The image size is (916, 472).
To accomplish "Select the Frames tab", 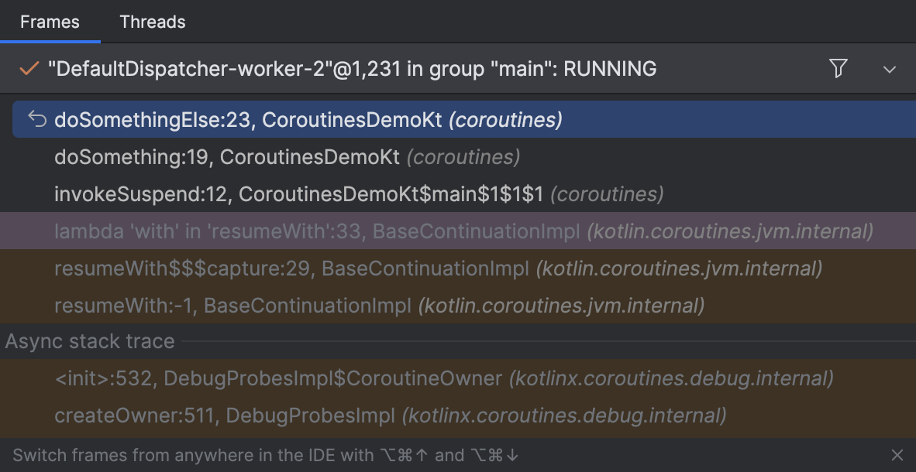I will (x=50, y=22).
